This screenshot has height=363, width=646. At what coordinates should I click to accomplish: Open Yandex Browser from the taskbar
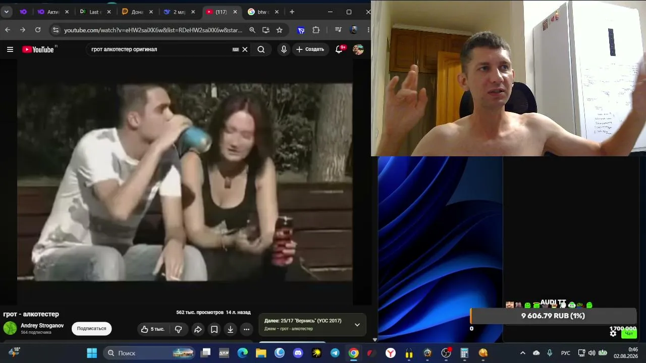390,353
